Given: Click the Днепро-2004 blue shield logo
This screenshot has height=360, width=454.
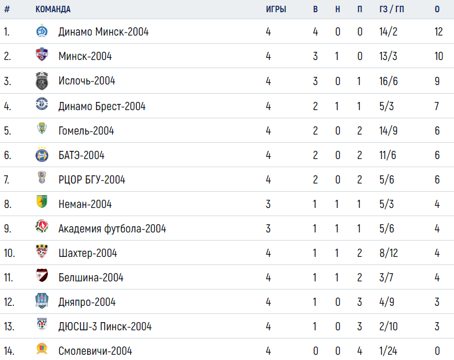Looking at the screenshot, I should click(x=42, y=301).
